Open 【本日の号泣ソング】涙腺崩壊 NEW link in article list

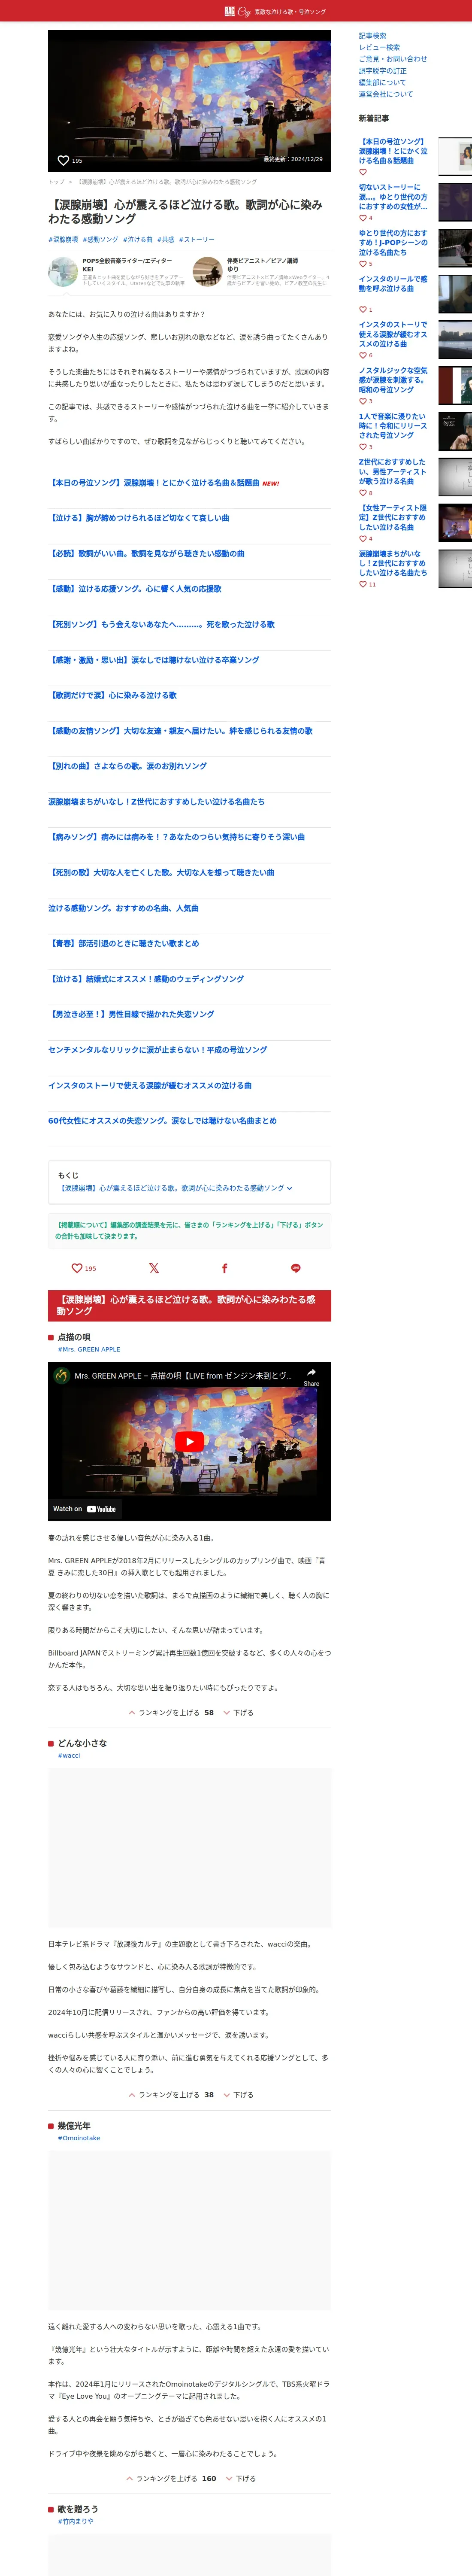pyautogui.click(x=164, y=483)
